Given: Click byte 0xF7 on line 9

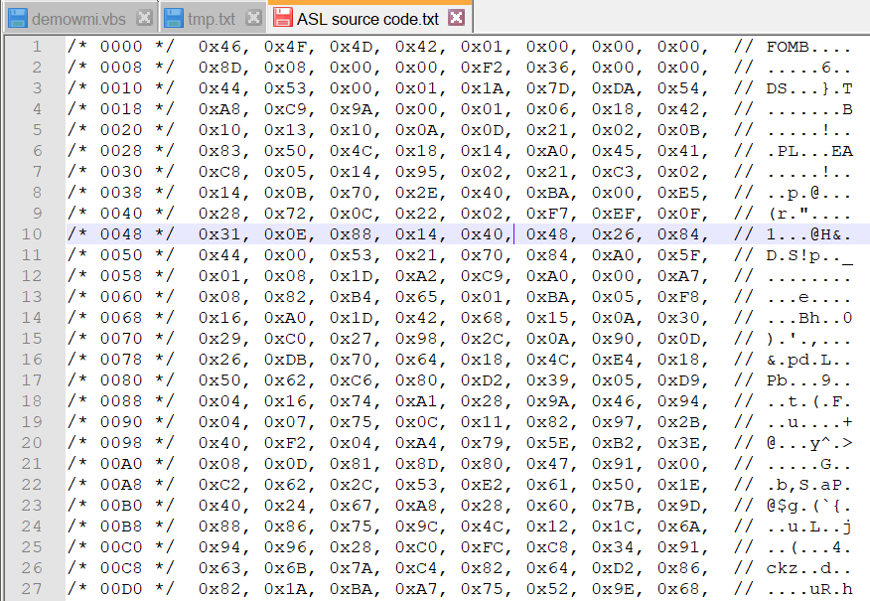Looking at the screenshot, I should tap(547, 214).
